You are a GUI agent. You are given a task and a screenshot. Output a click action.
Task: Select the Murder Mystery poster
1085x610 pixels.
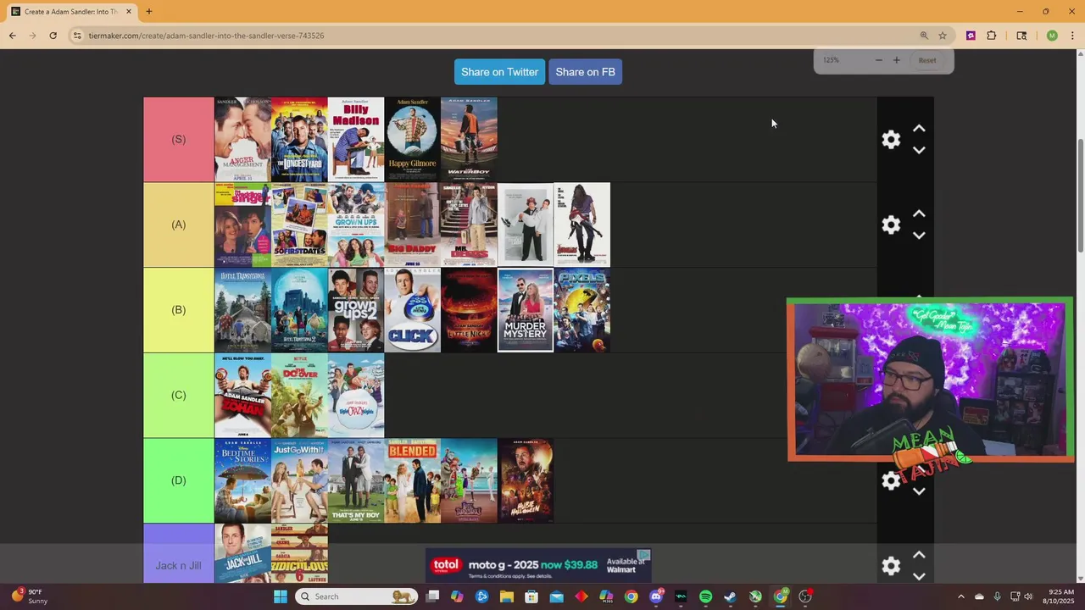(x=526, y=310)
